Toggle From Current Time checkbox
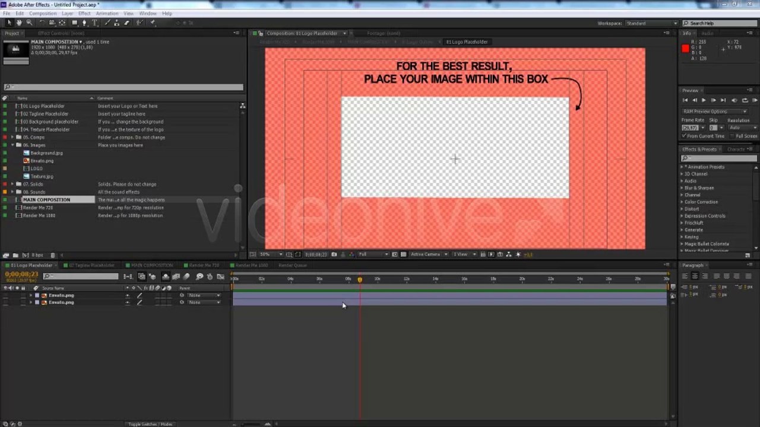The height and width of the screenshot is (427, 760). 685,136
